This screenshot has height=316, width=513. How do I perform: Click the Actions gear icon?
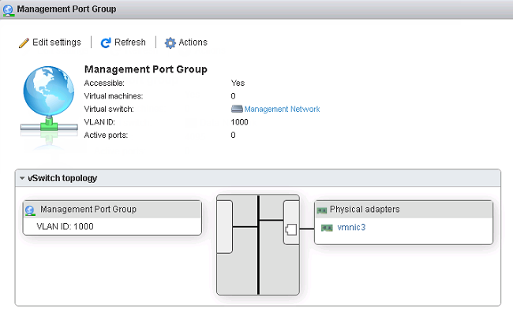tap(170, 43)
